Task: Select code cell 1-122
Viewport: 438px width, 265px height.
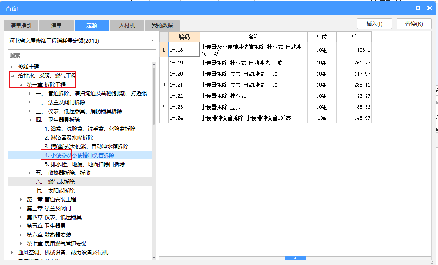Action: pos(184,96)
